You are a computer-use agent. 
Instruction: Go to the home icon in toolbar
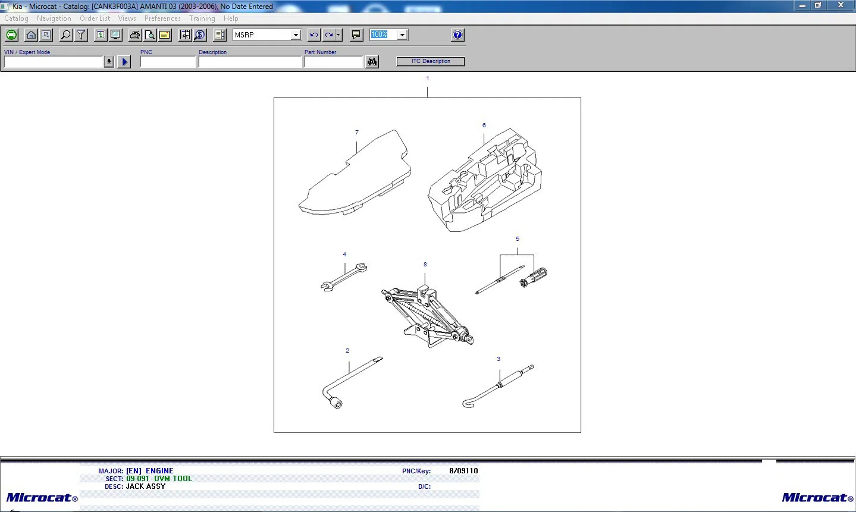point(31,35)
